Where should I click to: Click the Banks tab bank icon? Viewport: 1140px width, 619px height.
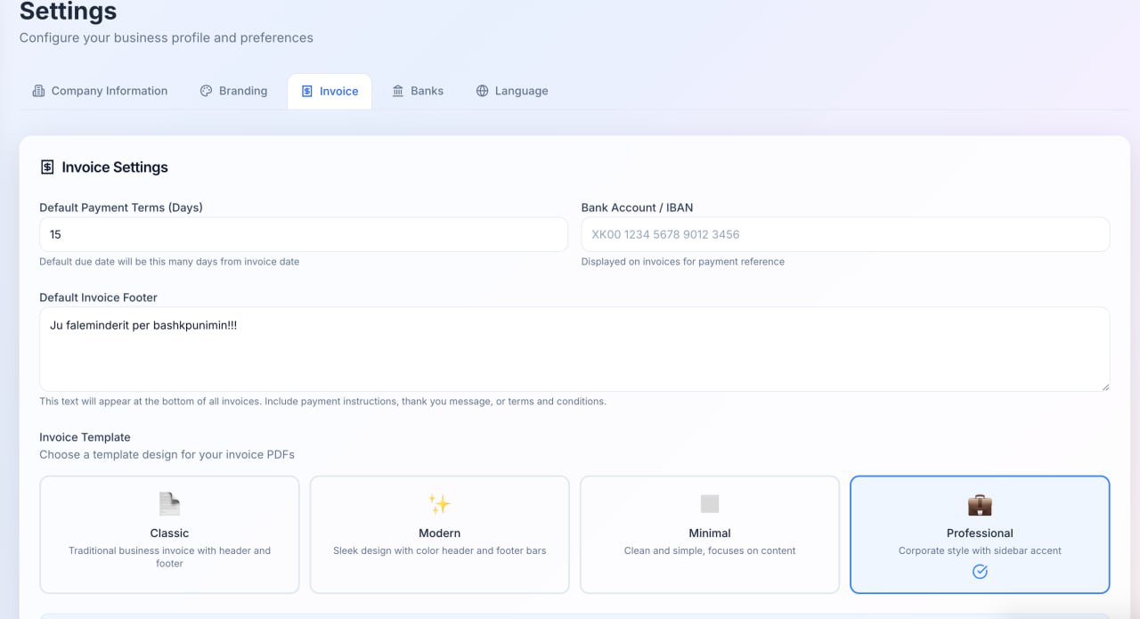pyautogui.click(x=397, y=90)
